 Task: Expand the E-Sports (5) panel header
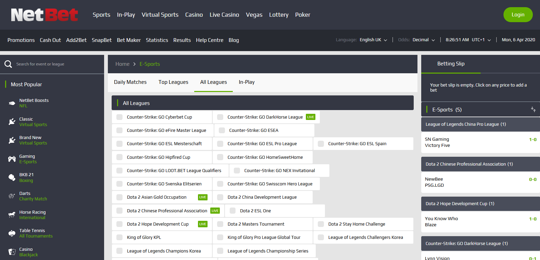point(481,109)
